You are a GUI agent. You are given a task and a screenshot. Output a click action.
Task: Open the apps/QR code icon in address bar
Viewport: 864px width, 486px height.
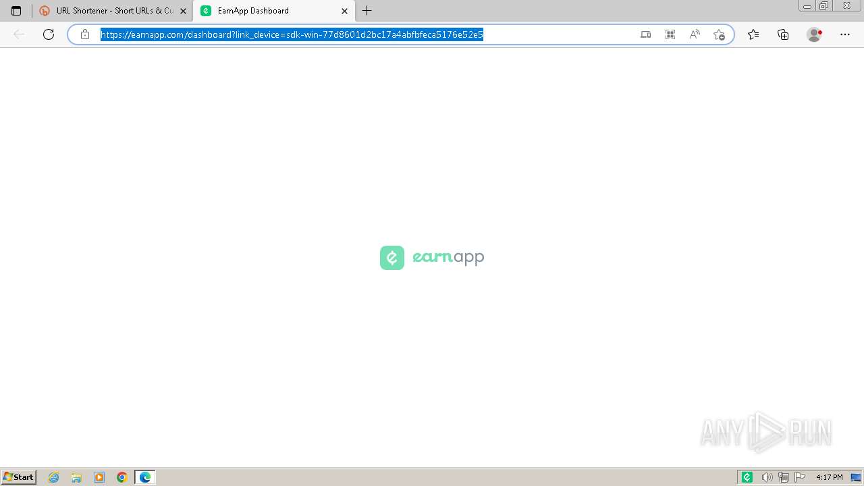(x=670, y=34)
